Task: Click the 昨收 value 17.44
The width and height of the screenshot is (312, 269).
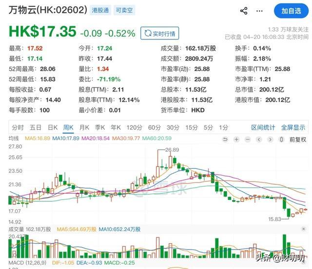Action: pyautogui.click(x=105, y=58)
